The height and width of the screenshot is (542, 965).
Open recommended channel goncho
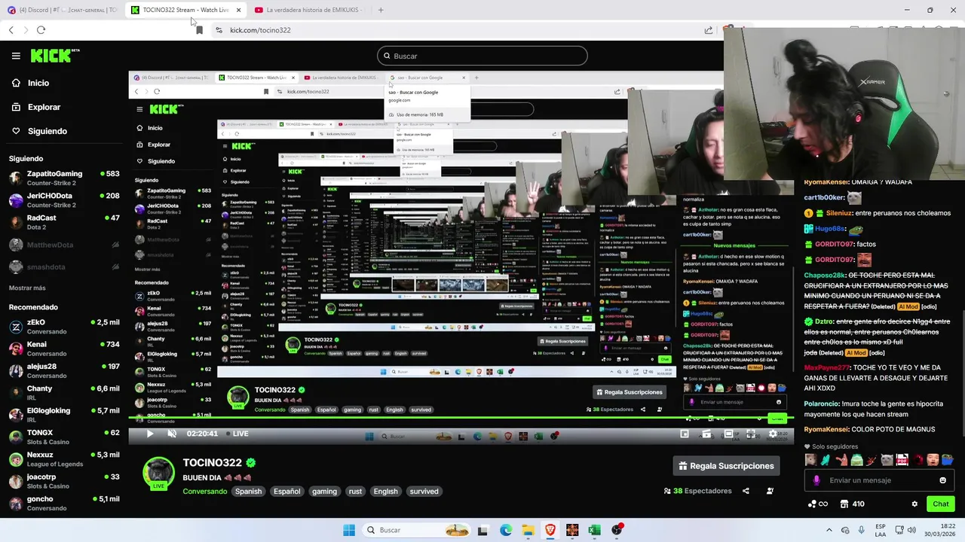coord(64,503)
